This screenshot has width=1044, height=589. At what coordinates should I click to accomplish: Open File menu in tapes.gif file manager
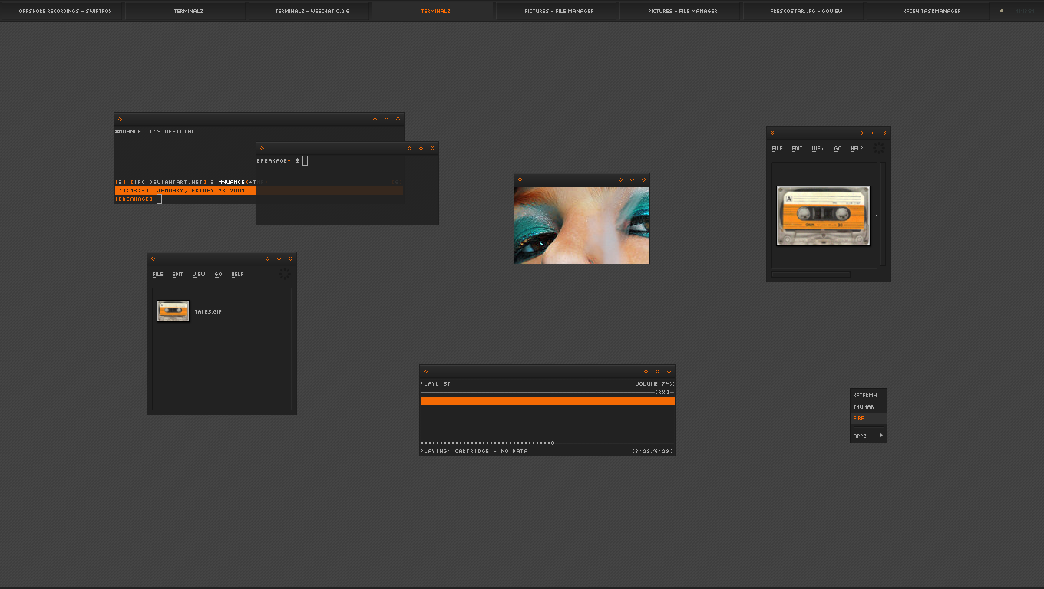pos(157,274)
